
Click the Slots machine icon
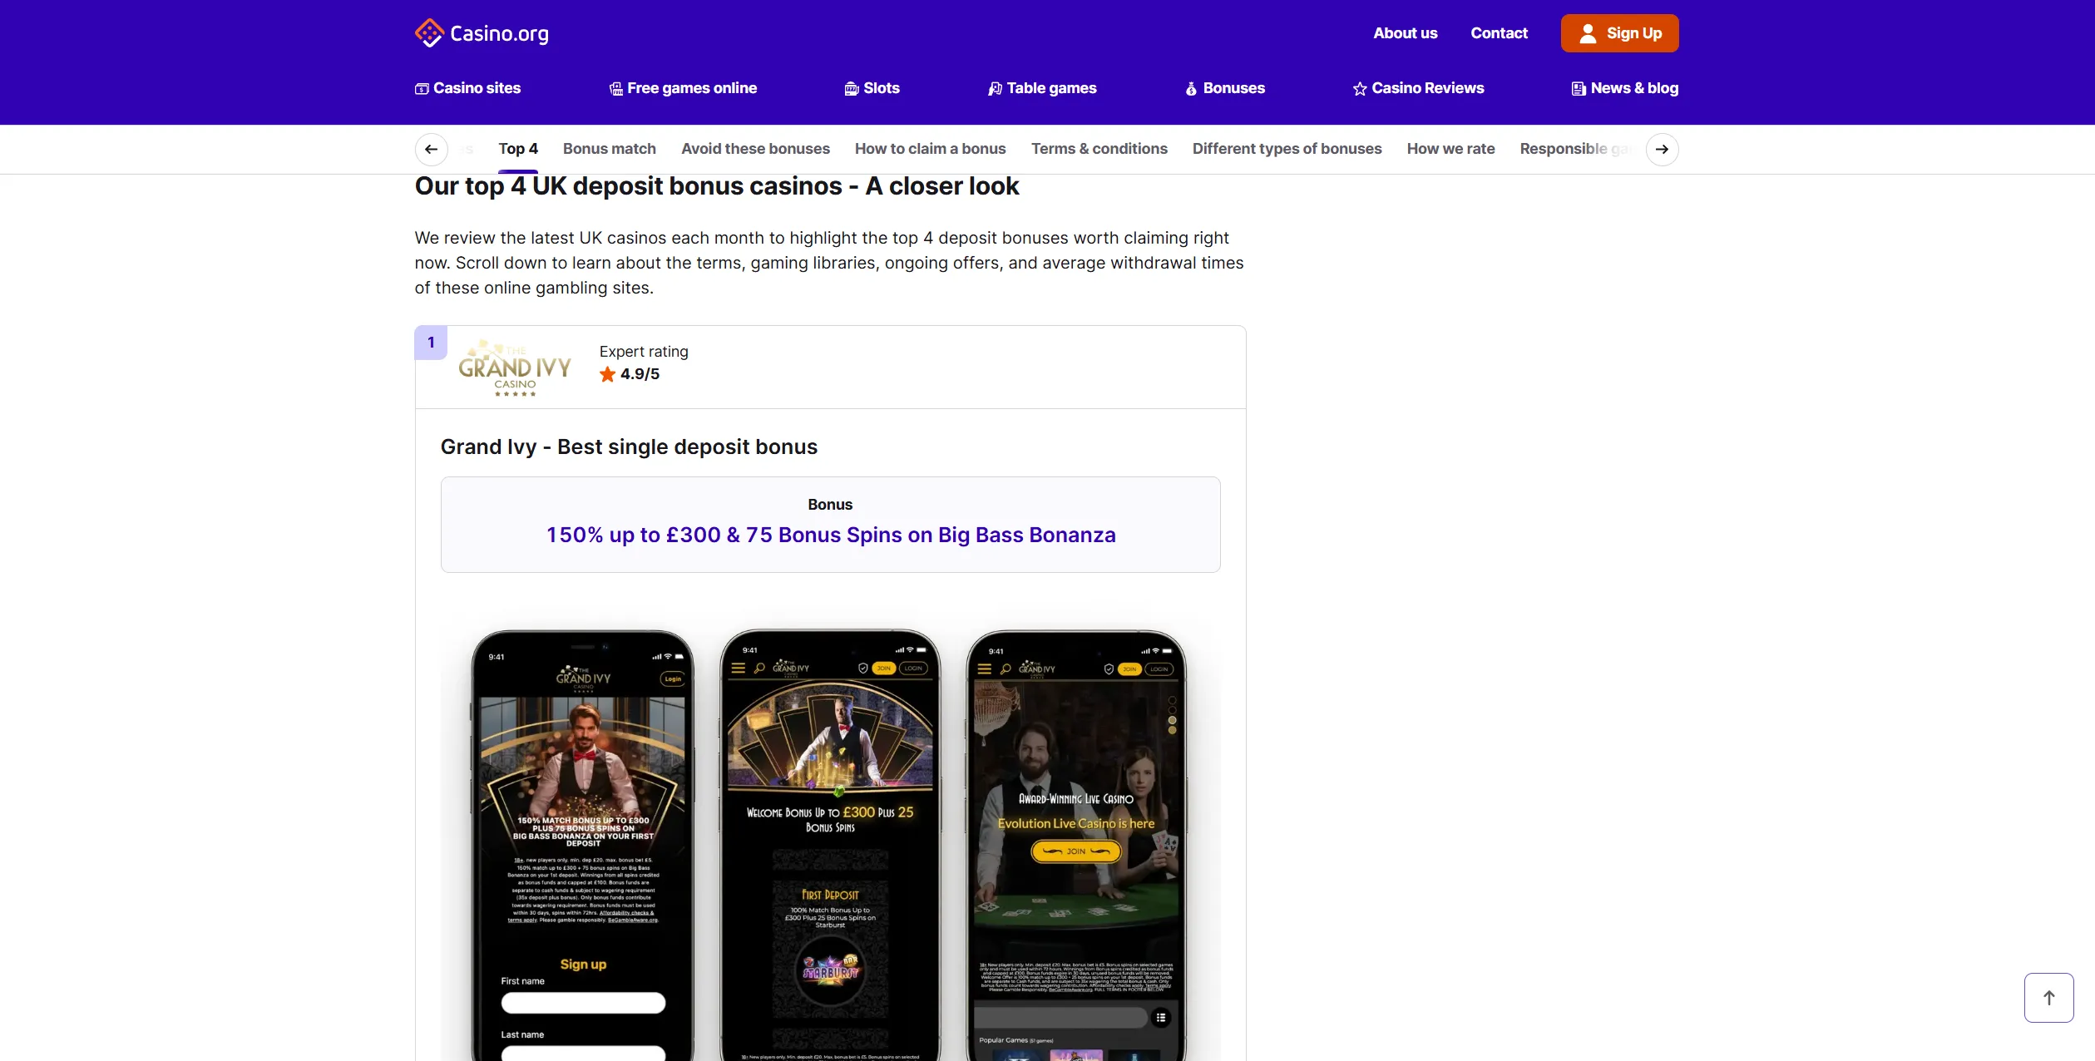tap(852, 89)
